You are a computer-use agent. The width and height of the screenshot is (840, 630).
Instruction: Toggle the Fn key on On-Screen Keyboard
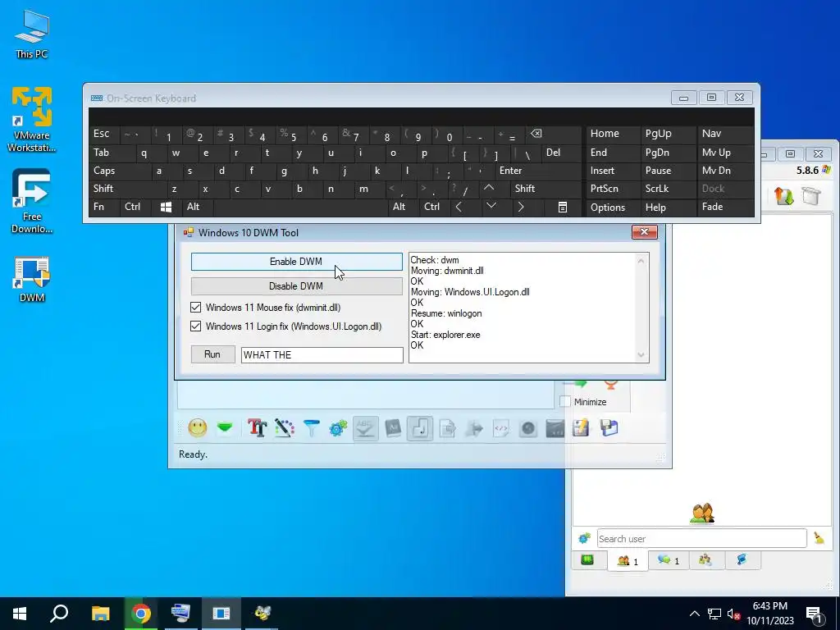pyautogui.click(x=104, y=207)
